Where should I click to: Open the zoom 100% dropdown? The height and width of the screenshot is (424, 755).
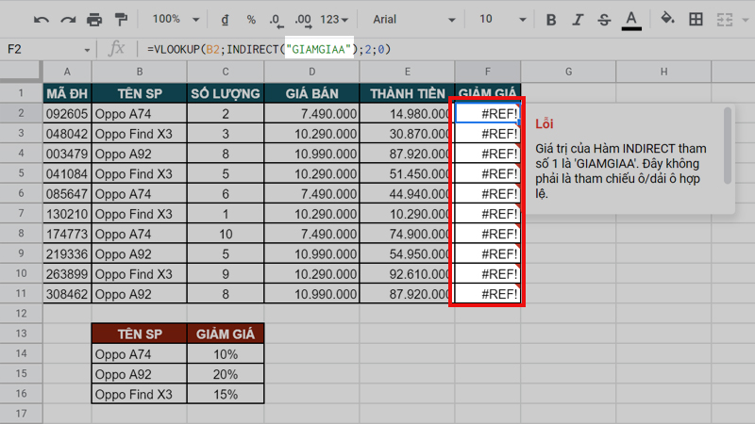[176, 19]
